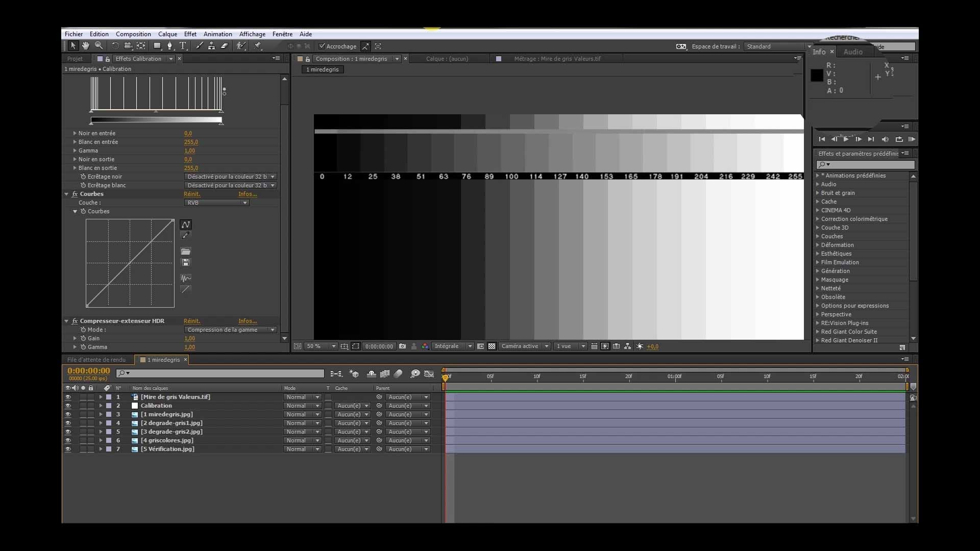The height and width of the screenshot is (551, 980).
Task: Select the Puppet Pin tool
Action: pyautogui.click(x=258, y=46)
